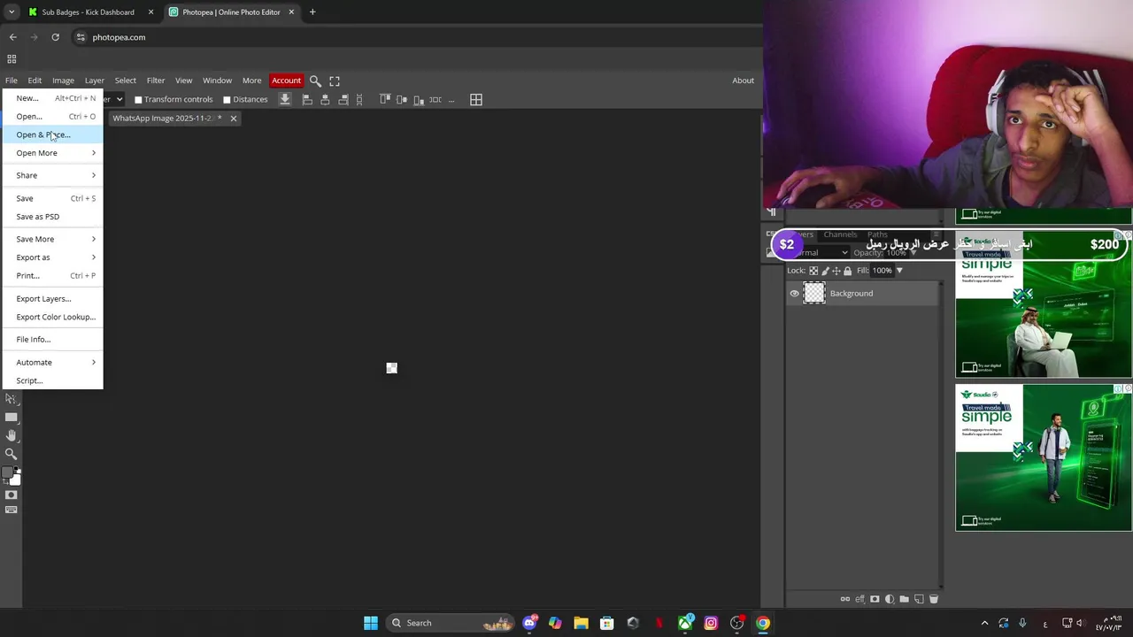Align horizontal centers icon in options bar
The image size is (1133, 637).
(x=325, y=100)
